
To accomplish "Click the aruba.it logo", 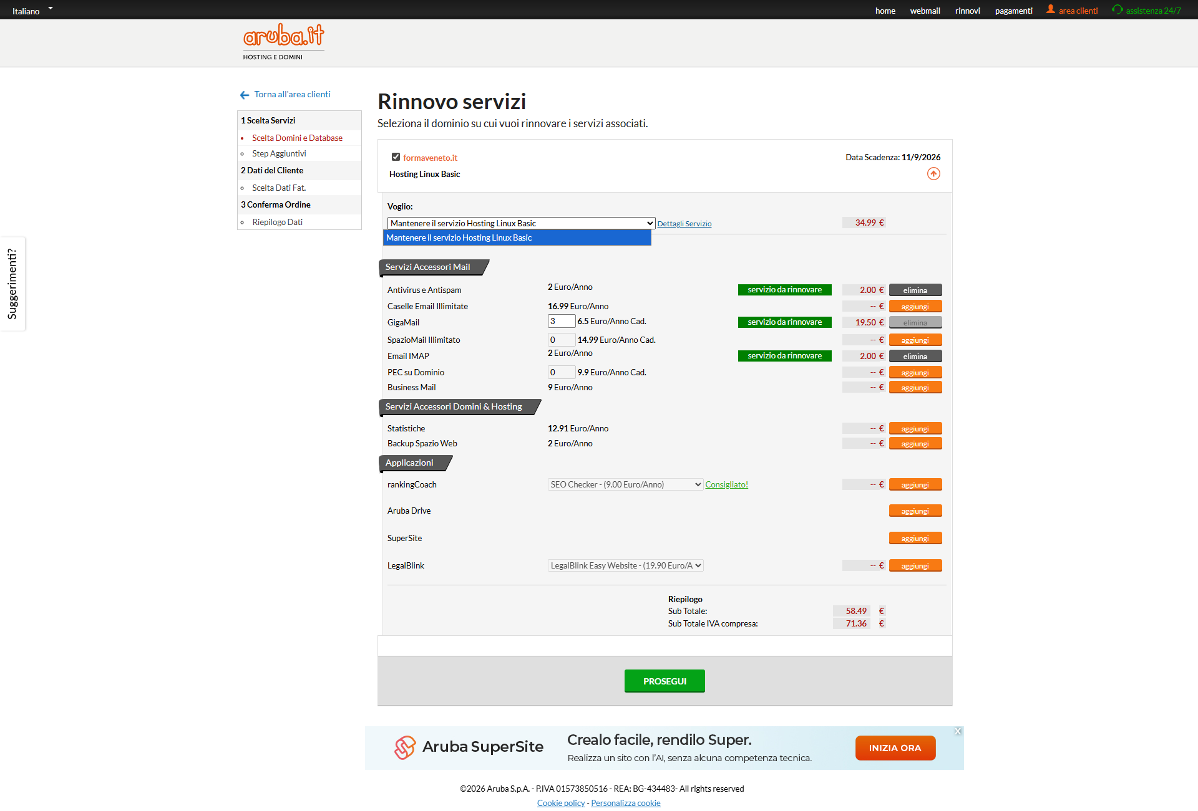I will pos(284,37).
